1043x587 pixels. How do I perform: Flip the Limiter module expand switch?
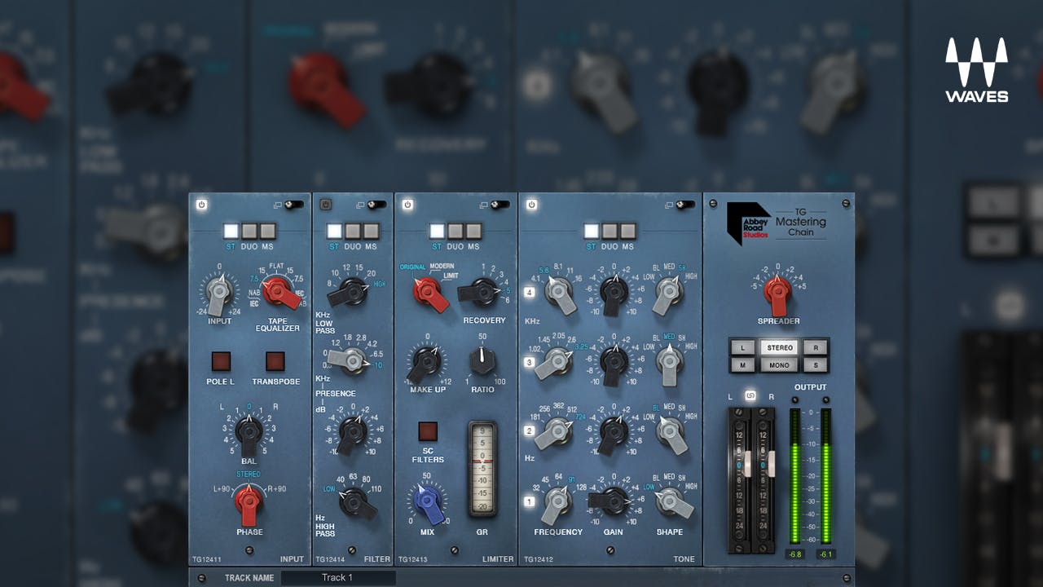click(x=500, y=205)
